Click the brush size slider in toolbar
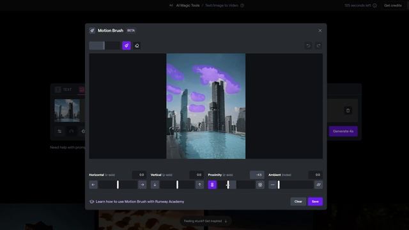The height and width of the screenshot is (230, 409). 105,45
